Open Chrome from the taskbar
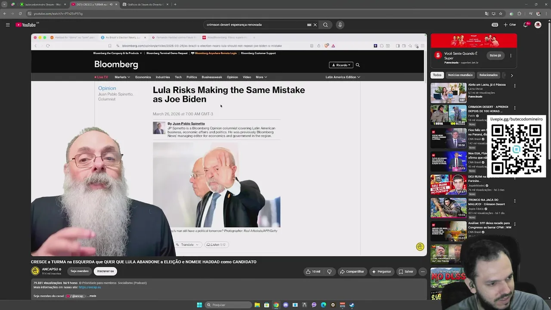Image resolution: width=551 pixels, height=310 pixels. tap(276, 305)
